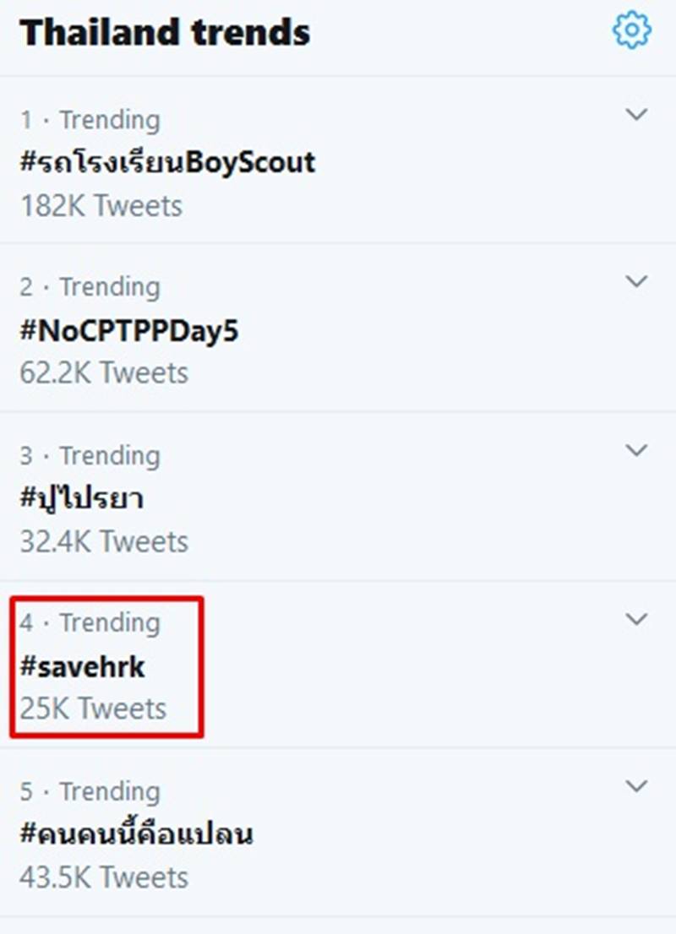Click the 182K Tweets count label
The image size is (676, 934).
(x=101, y=205)
